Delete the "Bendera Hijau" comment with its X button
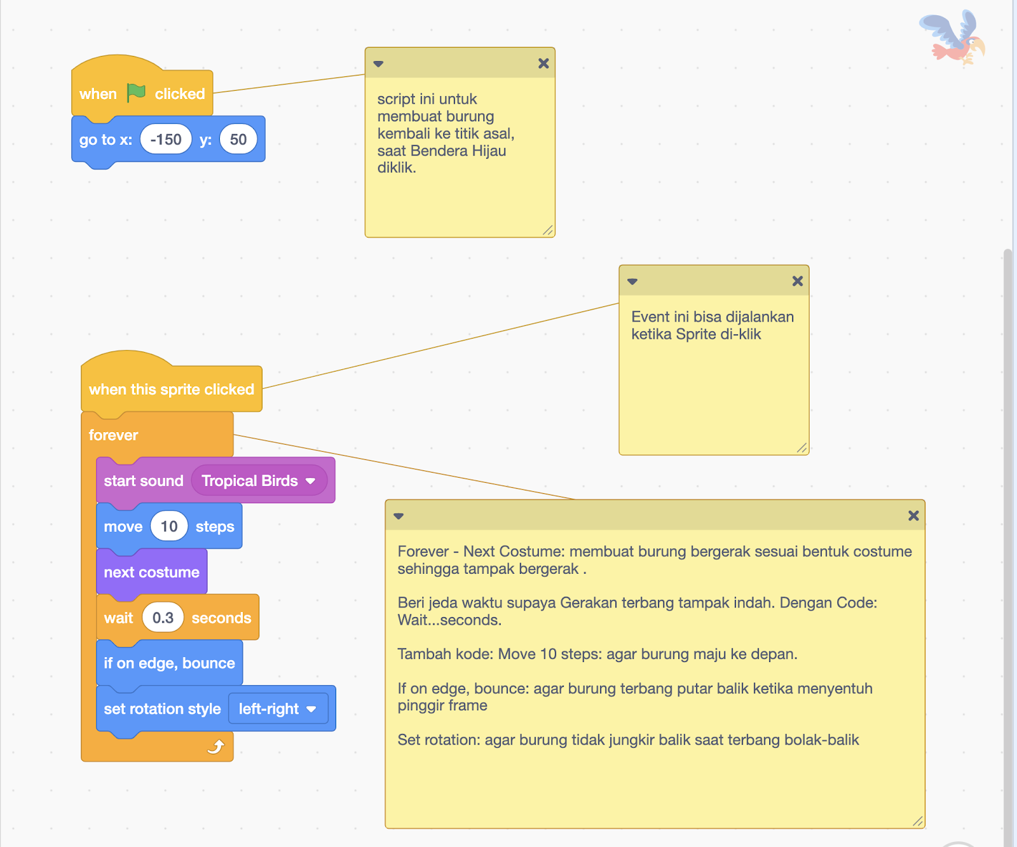 [x=543, y=63]
